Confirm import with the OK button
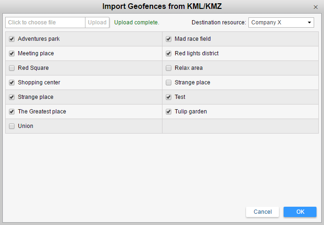 click(x=300, y=212)
